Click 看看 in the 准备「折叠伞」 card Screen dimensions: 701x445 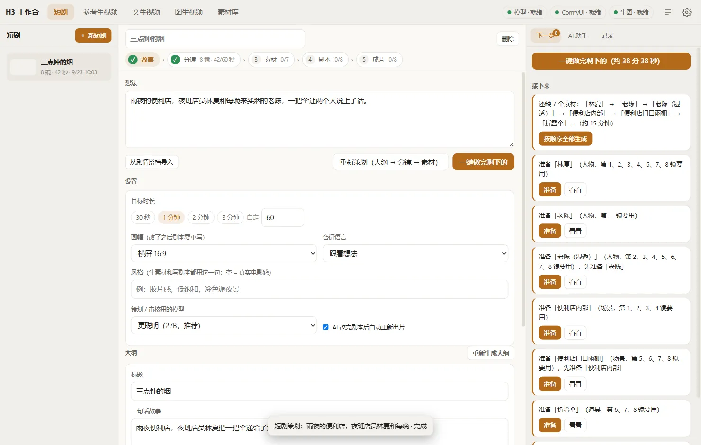(575, 425)
